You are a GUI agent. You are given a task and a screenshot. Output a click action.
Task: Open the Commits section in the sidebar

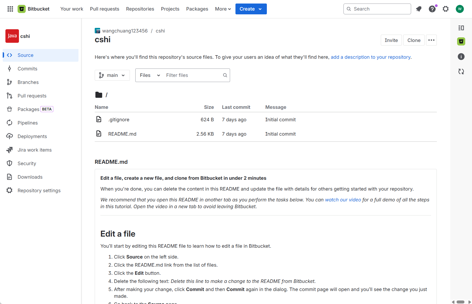coord(27,68)
